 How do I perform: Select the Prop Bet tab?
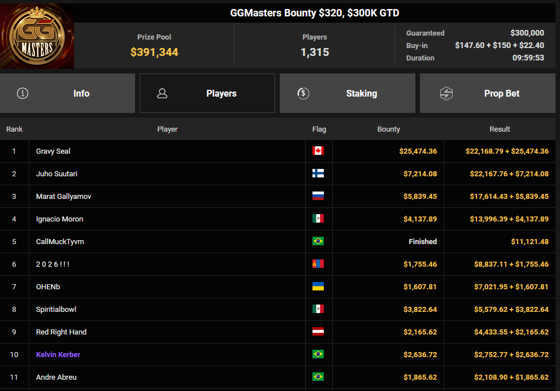point(487,93)
